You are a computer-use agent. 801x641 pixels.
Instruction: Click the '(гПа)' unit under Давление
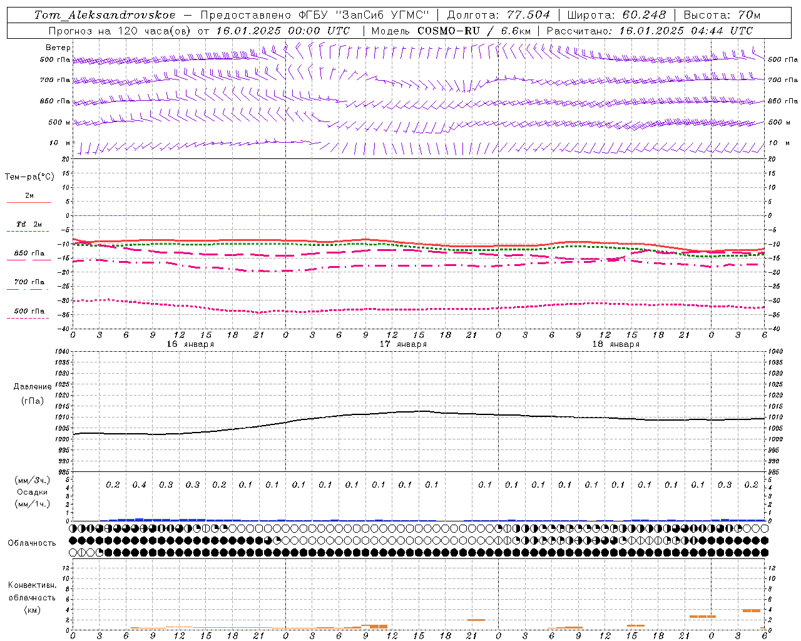point(33,401)
